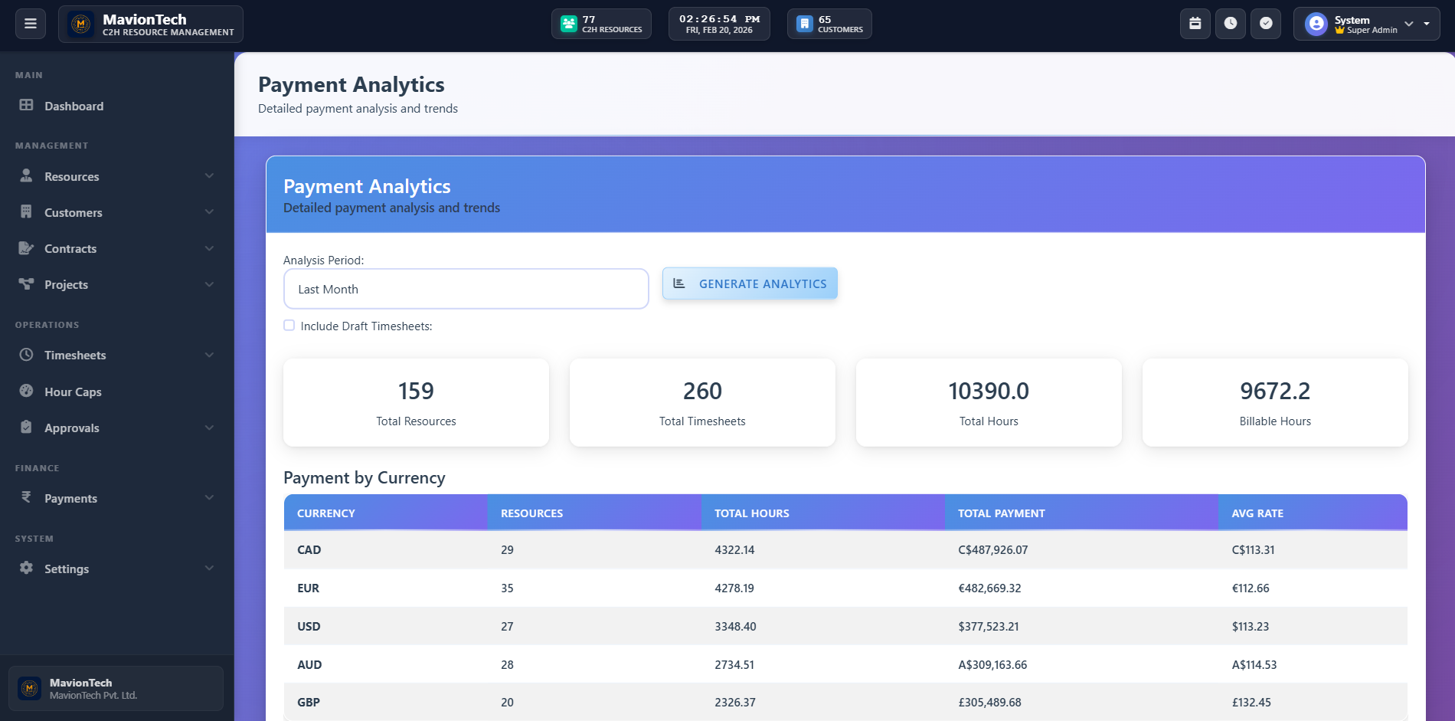Enable Include Draft Timesheets checkbox
The width and height of the screenshot is (1455, 721).
click(289, 326)
